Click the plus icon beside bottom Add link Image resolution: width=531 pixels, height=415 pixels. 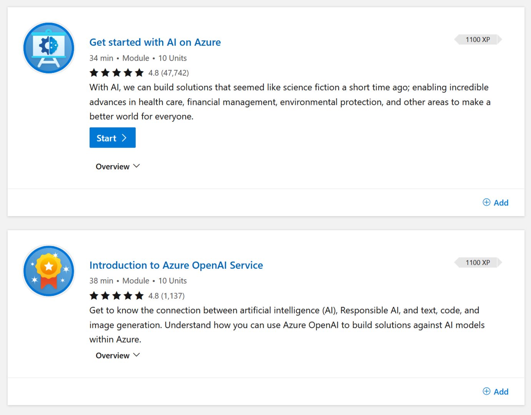tap(486, 391)
